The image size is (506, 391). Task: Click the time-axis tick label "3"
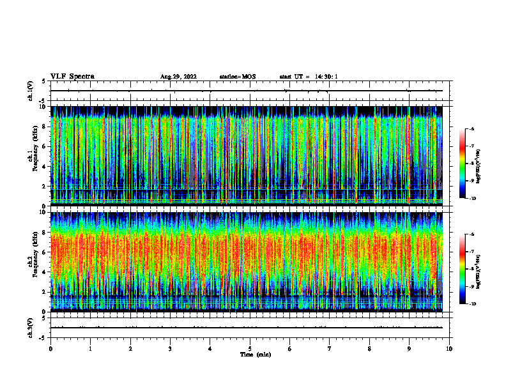(x=170, y=349)
